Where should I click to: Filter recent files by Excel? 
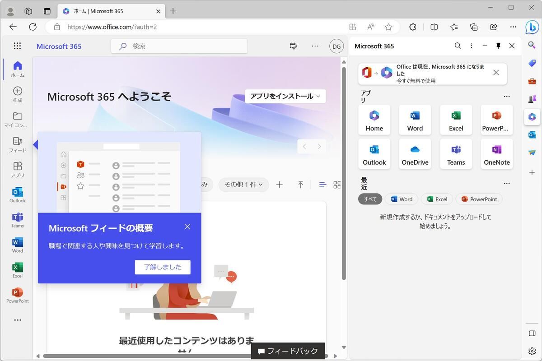437,199
